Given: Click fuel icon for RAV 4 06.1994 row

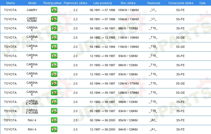Looking at the screenshot, I should tap(54, 120).
